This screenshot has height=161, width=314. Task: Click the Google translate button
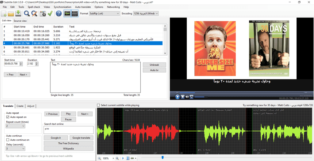(82, 138)
